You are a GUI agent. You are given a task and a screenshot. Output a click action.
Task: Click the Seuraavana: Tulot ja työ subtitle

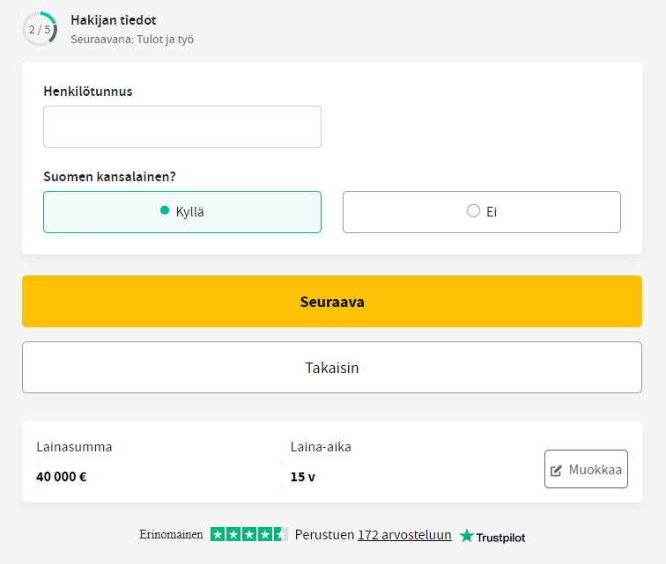pos(132,40)
